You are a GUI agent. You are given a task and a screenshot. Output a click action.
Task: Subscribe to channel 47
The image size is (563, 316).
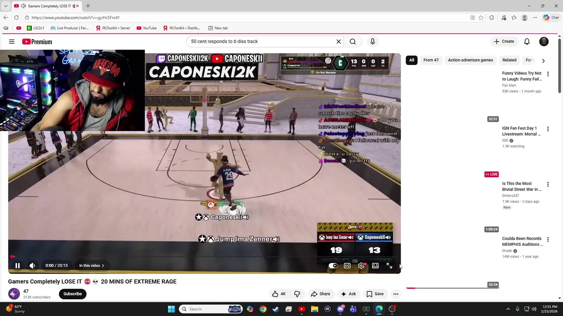(x=73, y=294)
